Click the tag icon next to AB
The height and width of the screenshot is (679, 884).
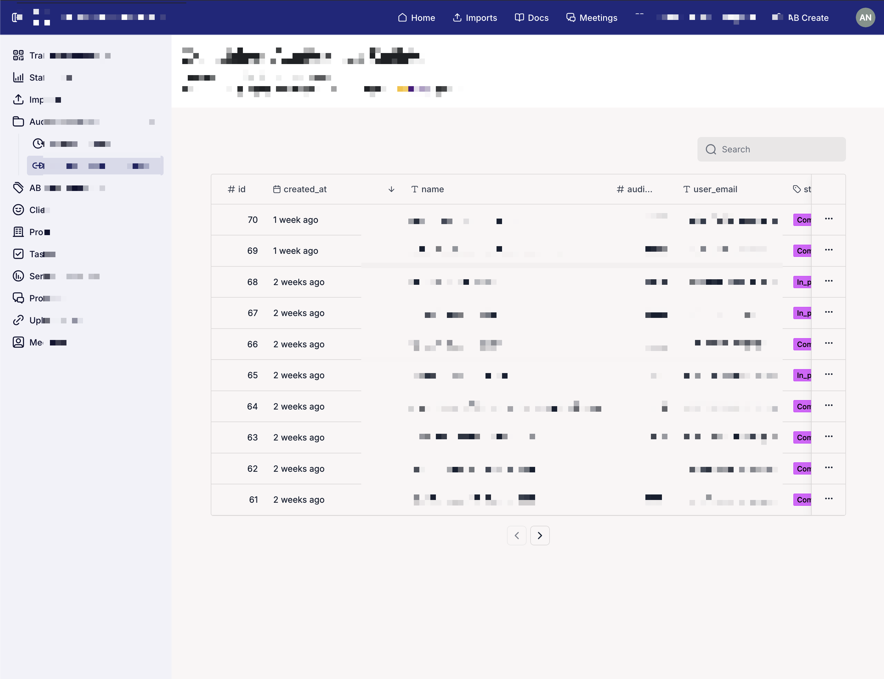(x=18, y=188)
